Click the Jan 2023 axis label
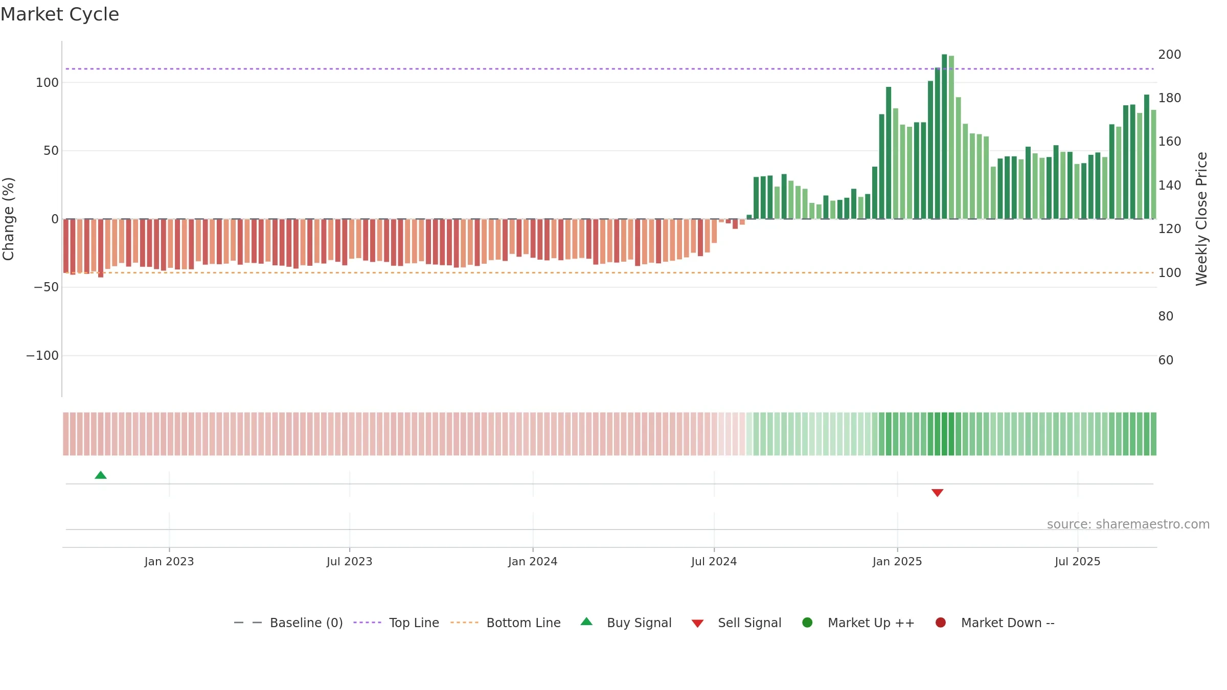Image resolution: width=1227 pixels, height=690 pixels. tap(169, 562)
